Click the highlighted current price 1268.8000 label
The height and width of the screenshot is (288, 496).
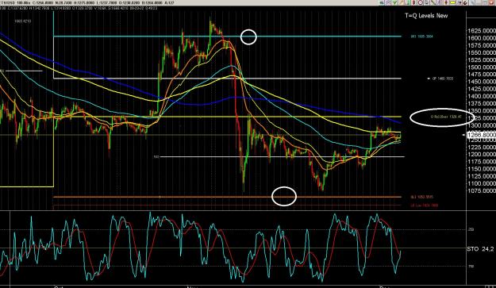coord(481,135)
